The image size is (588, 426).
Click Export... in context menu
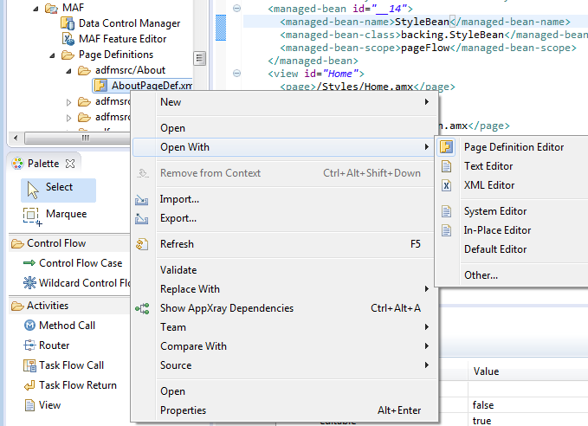(x=285, y=218)
